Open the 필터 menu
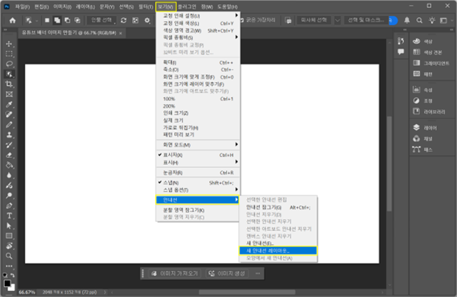 pos(146,7)
